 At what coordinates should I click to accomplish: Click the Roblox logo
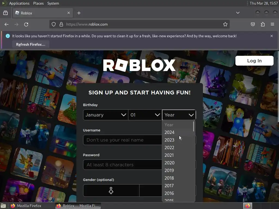[139, 65]
